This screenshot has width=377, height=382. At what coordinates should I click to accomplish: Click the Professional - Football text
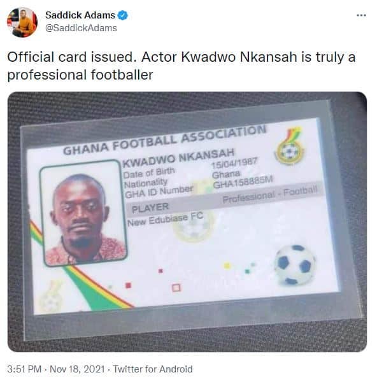[270, 194]
